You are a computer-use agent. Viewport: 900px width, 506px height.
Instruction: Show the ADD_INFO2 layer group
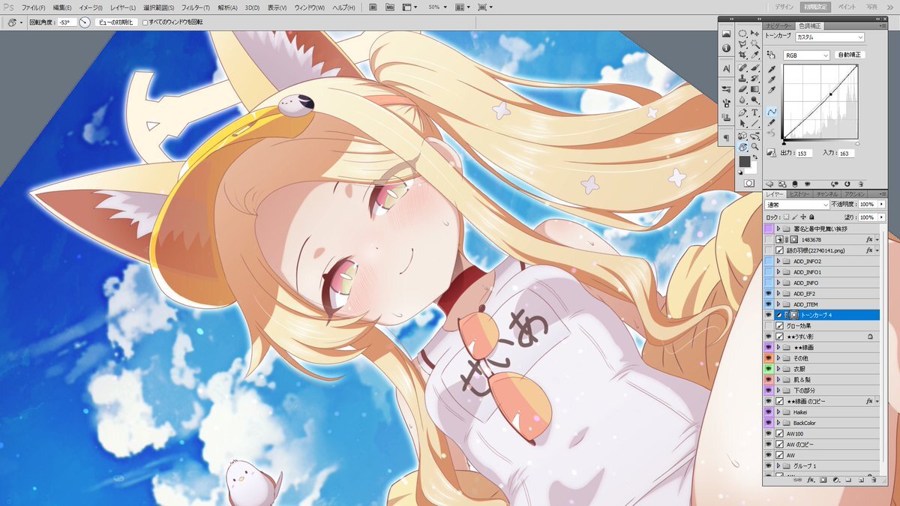(x=768, y=261)
